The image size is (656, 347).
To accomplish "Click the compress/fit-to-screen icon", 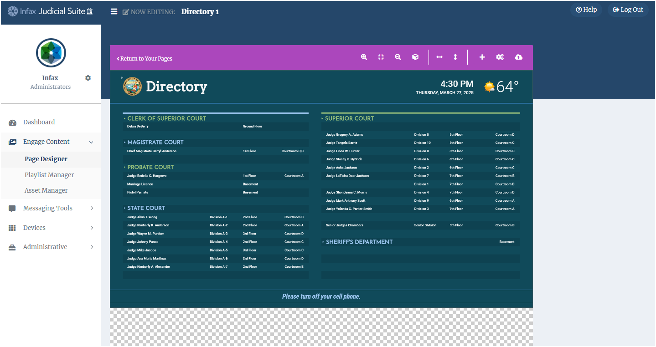I will point(381,57).
